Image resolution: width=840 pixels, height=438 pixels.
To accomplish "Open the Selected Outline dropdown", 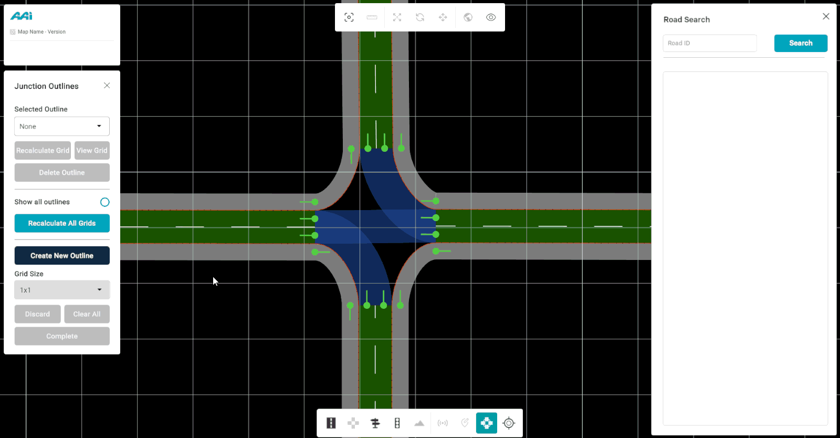I will coord(62,127).
